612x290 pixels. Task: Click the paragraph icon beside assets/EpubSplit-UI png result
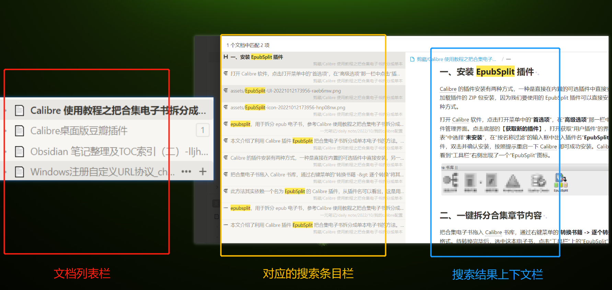tap(226, 90)
